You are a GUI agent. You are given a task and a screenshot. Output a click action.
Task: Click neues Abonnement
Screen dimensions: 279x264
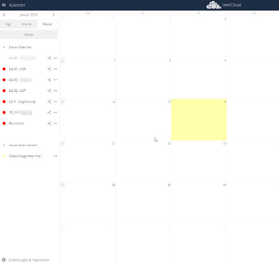click(x=23, y=145)
